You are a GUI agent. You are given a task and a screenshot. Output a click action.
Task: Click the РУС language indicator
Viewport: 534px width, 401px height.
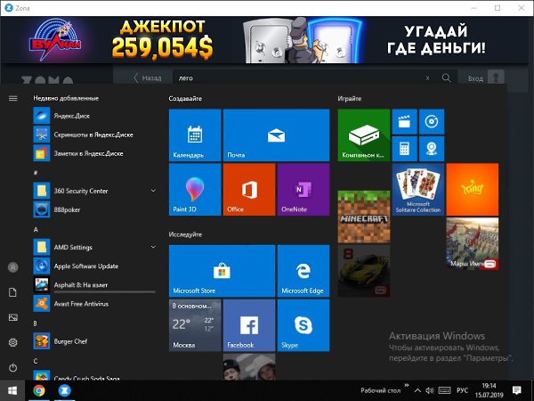pyautogui.click(x=463, y=390)
